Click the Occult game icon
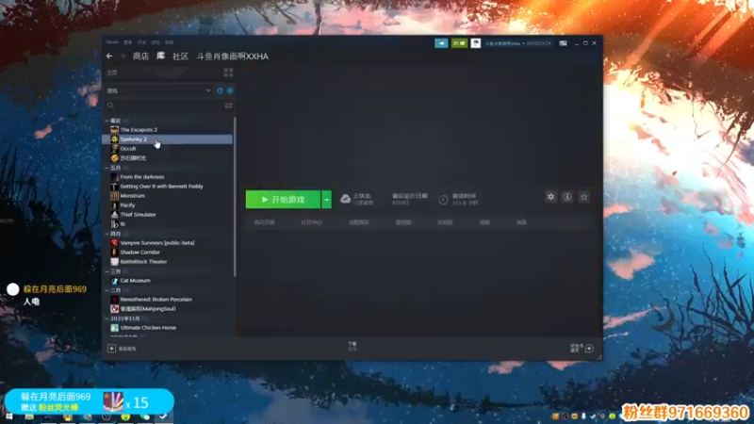Viewport: 754px width, 424px height. [x=114, y=149]
